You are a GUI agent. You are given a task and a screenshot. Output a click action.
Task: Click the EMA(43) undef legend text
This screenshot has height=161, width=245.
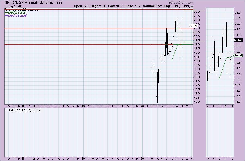click(x=17, y=15)
